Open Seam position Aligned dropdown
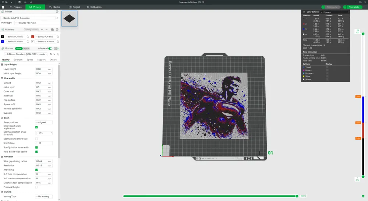The image size is (368, 201). coord(44,122)
